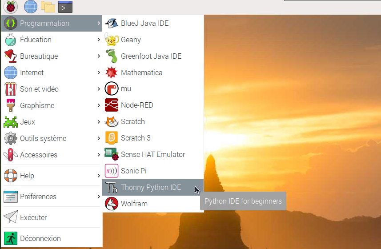The image size is (381, 249).
Task: Choose Déconnexion from the menu
Action: coord(52,238)
